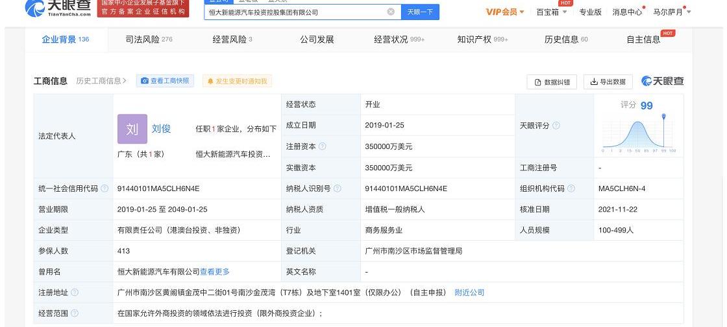Click 查看工商快照 camera button
Image resolution: width=727 pixels, height=327 pixels.
coord(165,81)
